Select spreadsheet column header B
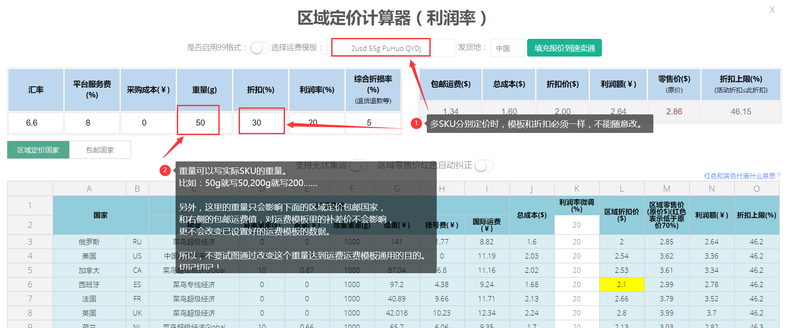This screenshot has height=328, width=790. coord(137,189)
